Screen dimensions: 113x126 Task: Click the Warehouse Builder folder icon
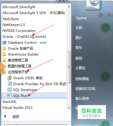[x=4, y=54]
